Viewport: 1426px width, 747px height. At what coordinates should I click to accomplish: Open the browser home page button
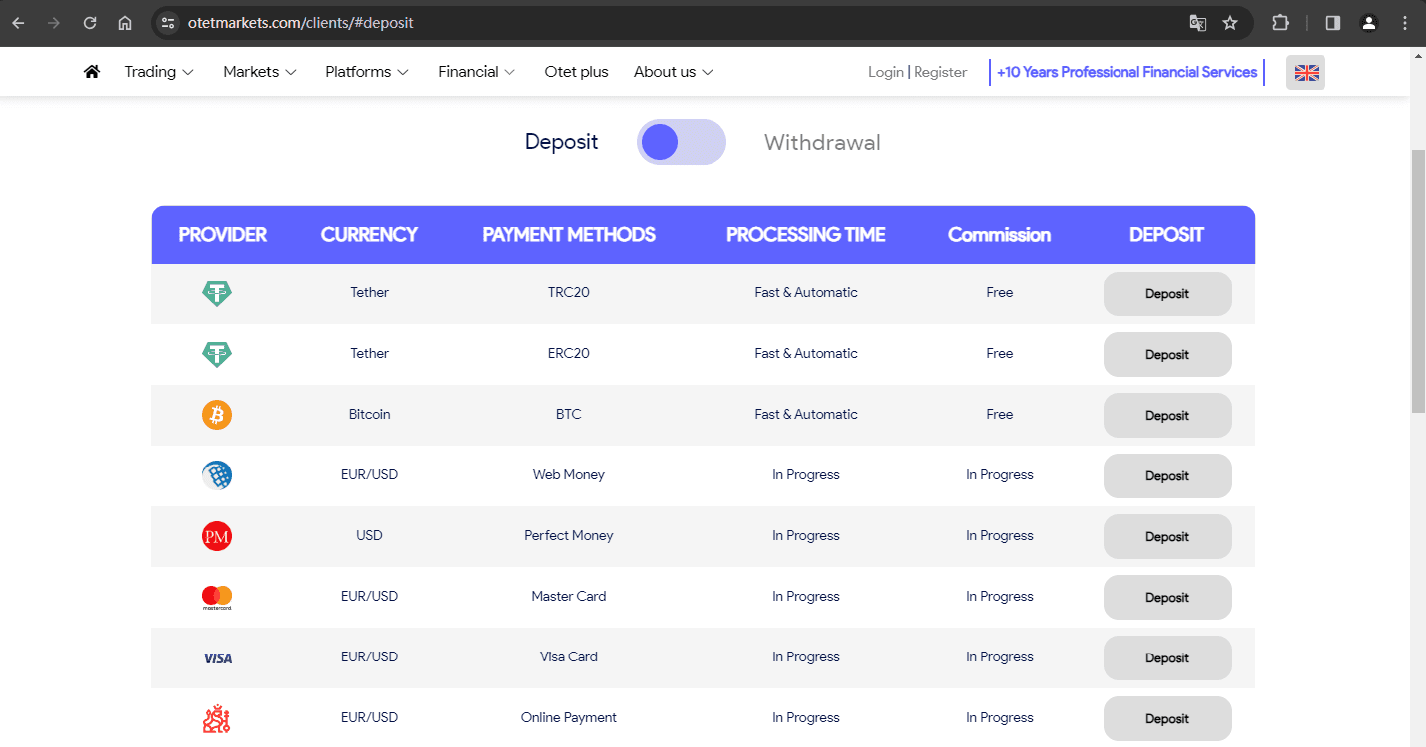click(124, 22)
